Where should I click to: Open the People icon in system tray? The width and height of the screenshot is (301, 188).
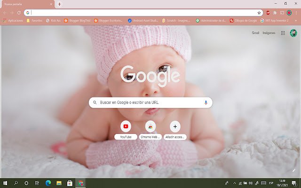[x=227, y=183]
